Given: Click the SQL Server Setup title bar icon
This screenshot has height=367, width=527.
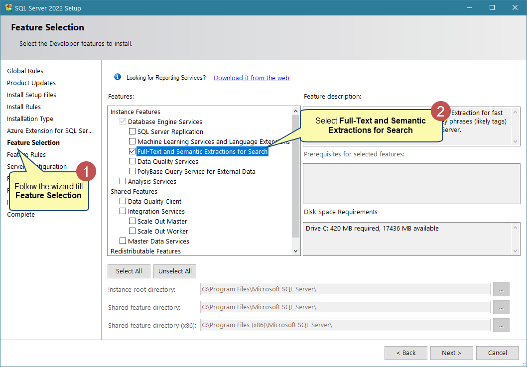Looking at the screenshot, I should point(9,8).
